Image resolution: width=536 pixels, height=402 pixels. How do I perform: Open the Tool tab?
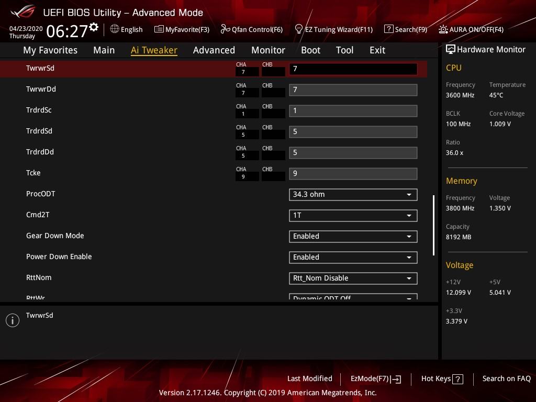point(344,50)
